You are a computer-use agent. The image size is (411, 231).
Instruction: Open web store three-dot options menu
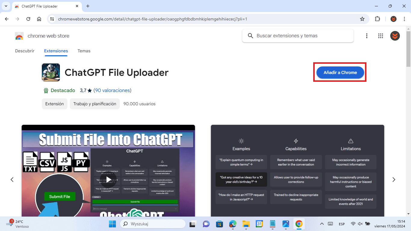tap(366, 36)
